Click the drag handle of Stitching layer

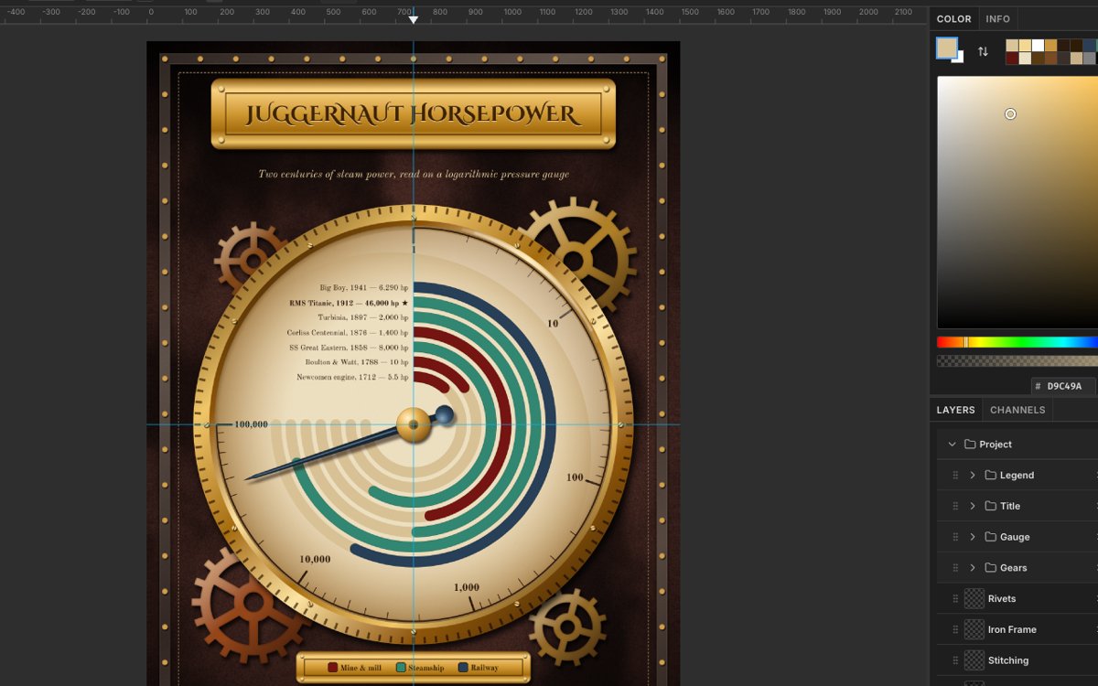tap(955, 660)
